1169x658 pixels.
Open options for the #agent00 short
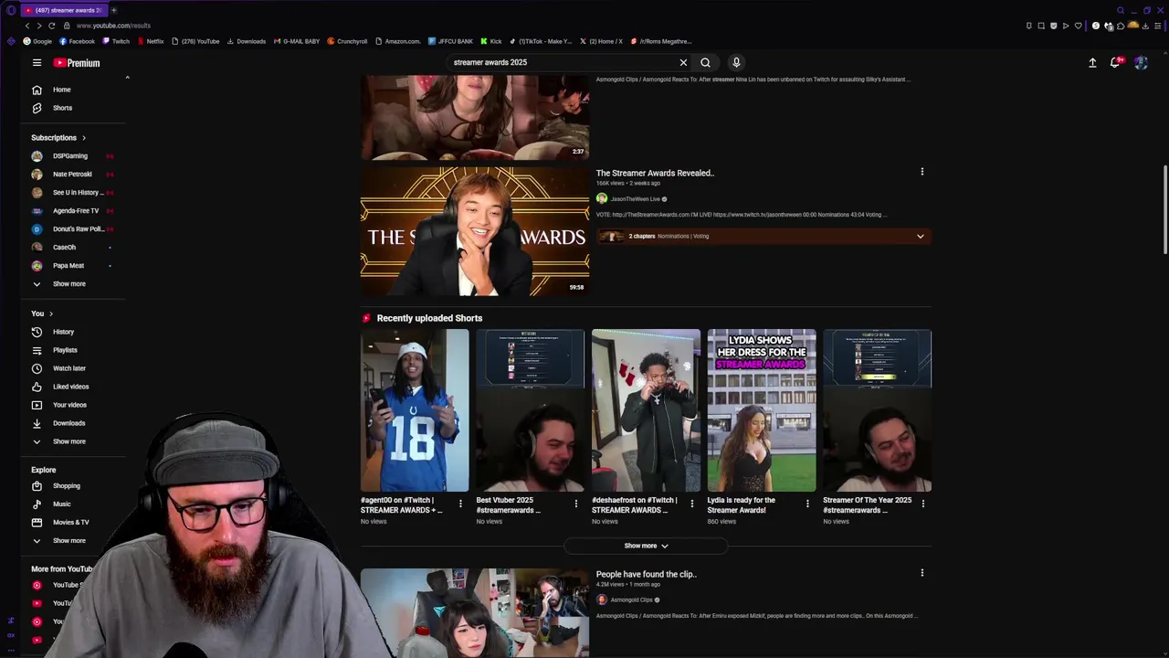[460, 504]
